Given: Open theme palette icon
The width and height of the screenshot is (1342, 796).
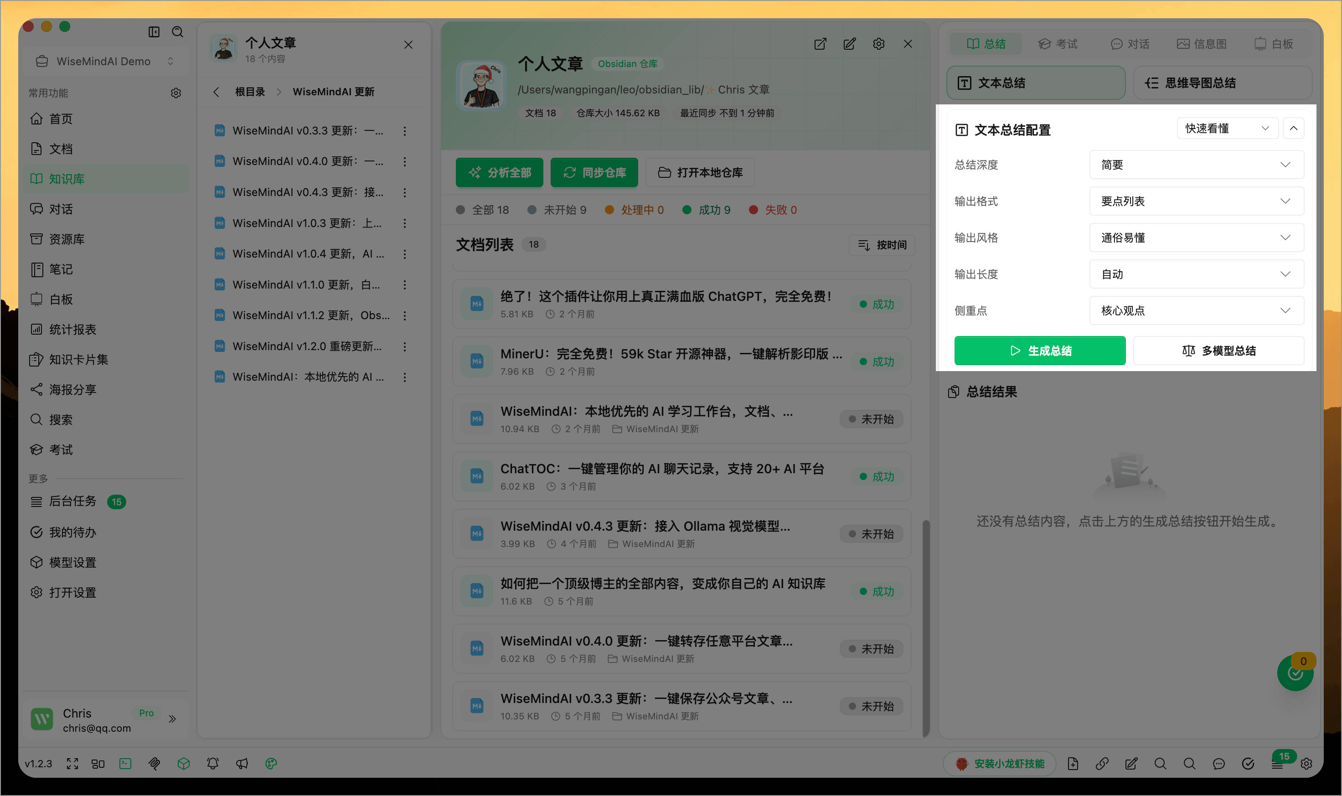Looking at the screenshot, I should coord(271,763).
